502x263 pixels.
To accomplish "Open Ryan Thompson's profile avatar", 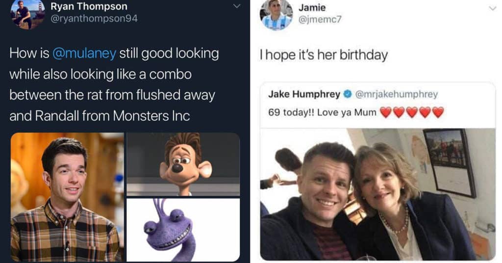I will 27,14.
